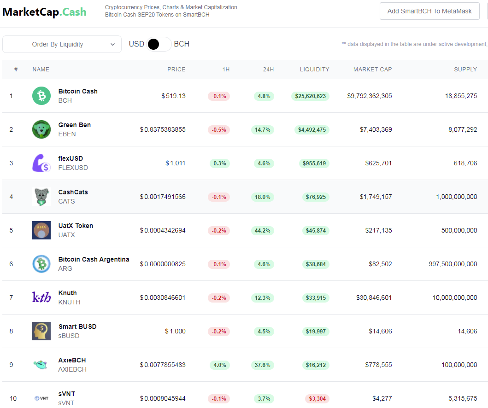Click the 18.0% 24H change badge
The width and height of the screenshot is (488, 408).
click(x=262, y=197)
